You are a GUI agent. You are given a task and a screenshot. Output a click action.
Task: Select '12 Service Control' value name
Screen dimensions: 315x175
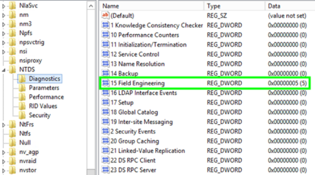click(135, 54)
